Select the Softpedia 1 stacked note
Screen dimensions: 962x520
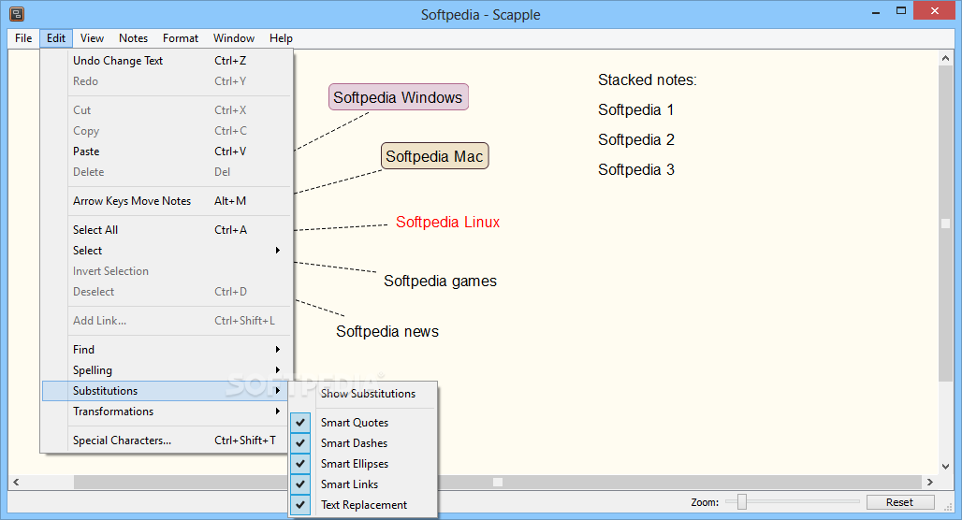(635, 110)
